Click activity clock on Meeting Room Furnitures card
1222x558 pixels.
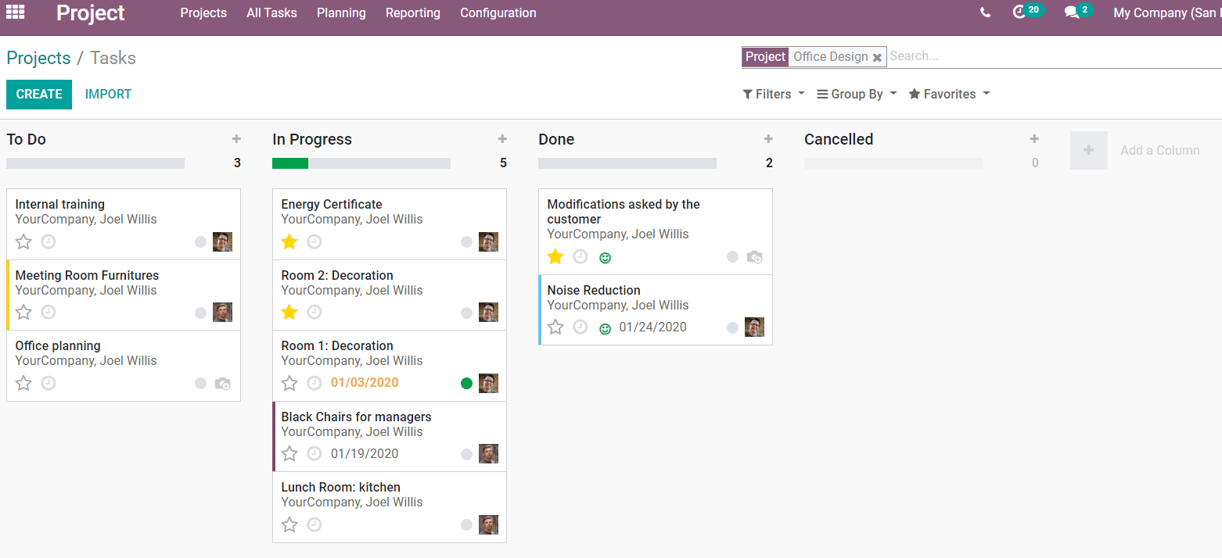[49, 312]
